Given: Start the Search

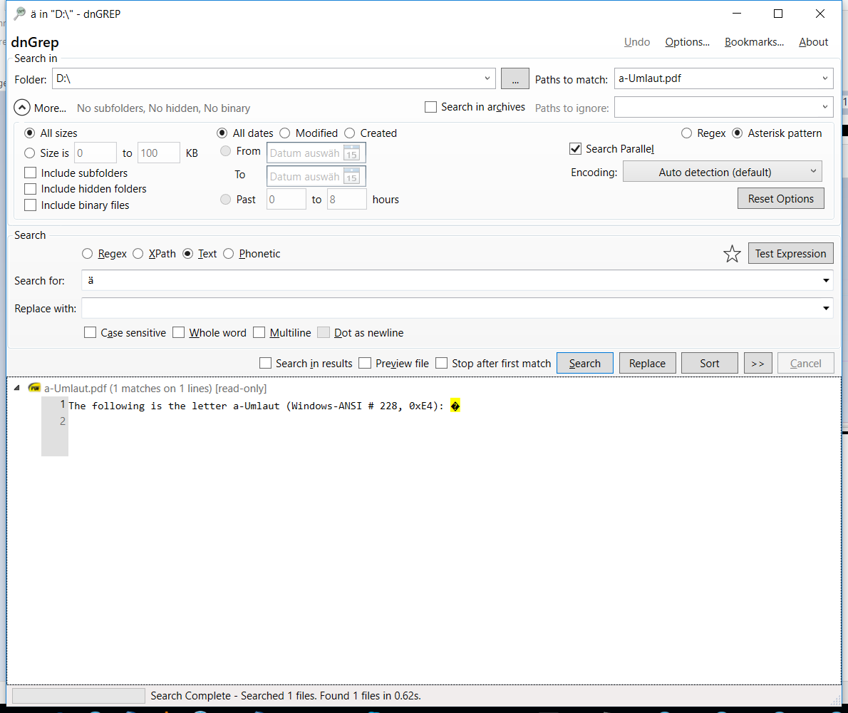Looking at the screenshot, I should [584, 363].
